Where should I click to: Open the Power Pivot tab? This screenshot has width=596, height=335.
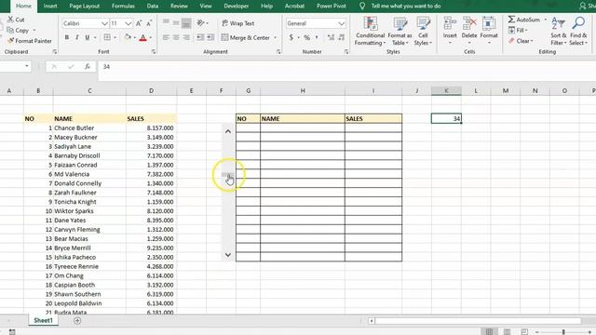pos(332,7)
